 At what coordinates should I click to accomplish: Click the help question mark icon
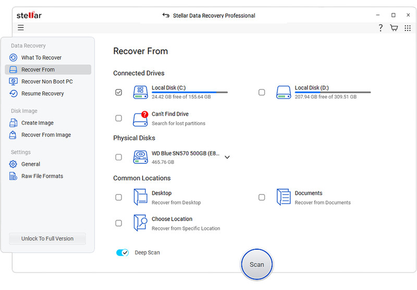click(x=381, y=28)
